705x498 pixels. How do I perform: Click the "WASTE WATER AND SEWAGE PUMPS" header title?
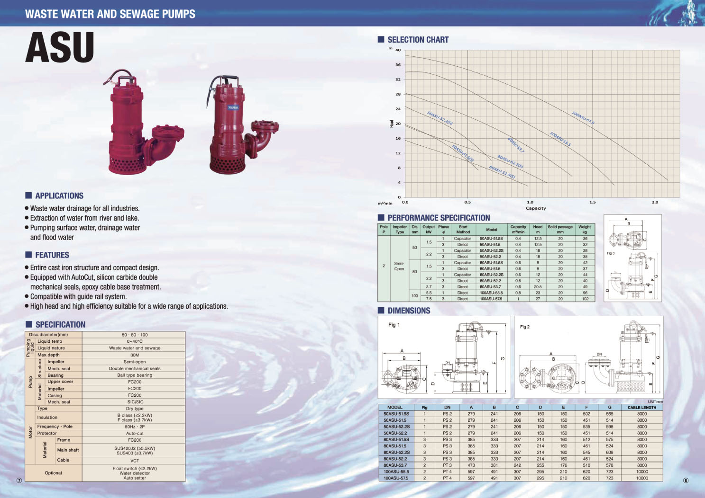click(110, 14)
